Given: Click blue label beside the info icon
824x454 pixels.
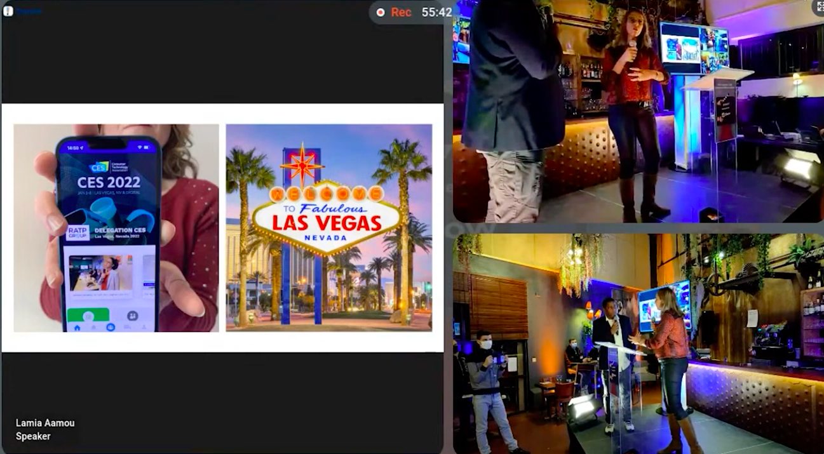Looking at the screenshot, I should [29, 11].
